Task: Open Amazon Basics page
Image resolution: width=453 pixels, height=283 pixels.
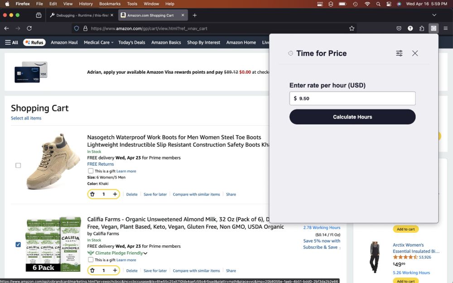Action: click(166, 43)
